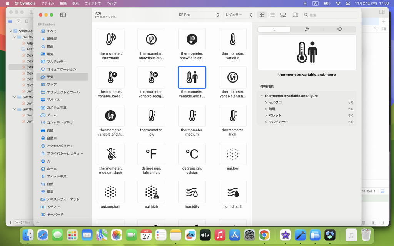Screen dimensions: 394x246
Task: Select grid view mode
Action: pos(262,15)
